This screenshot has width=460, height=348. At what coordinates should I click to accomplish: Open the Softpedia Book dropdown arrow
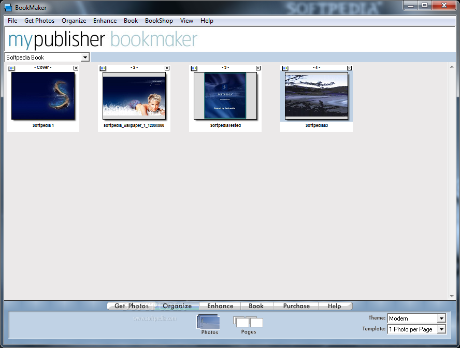pos(85,57)
